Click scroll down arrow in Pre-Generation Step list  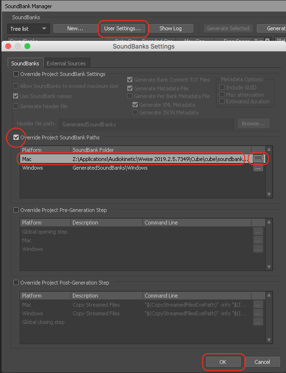(269, 267)
